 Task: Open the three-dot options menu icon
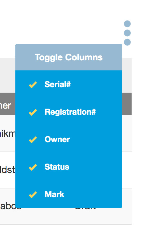(127, 33)
